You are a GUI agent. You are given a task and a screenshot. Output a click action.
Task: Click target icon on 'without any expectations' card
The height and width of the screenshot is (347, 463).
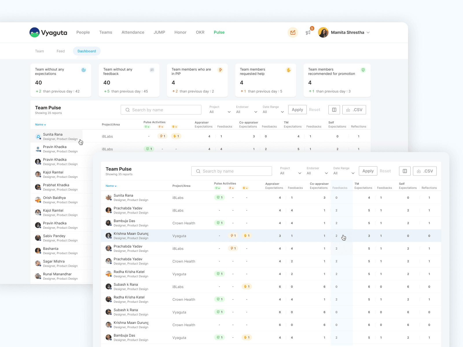pyautogui.click(x=84, y=70)
